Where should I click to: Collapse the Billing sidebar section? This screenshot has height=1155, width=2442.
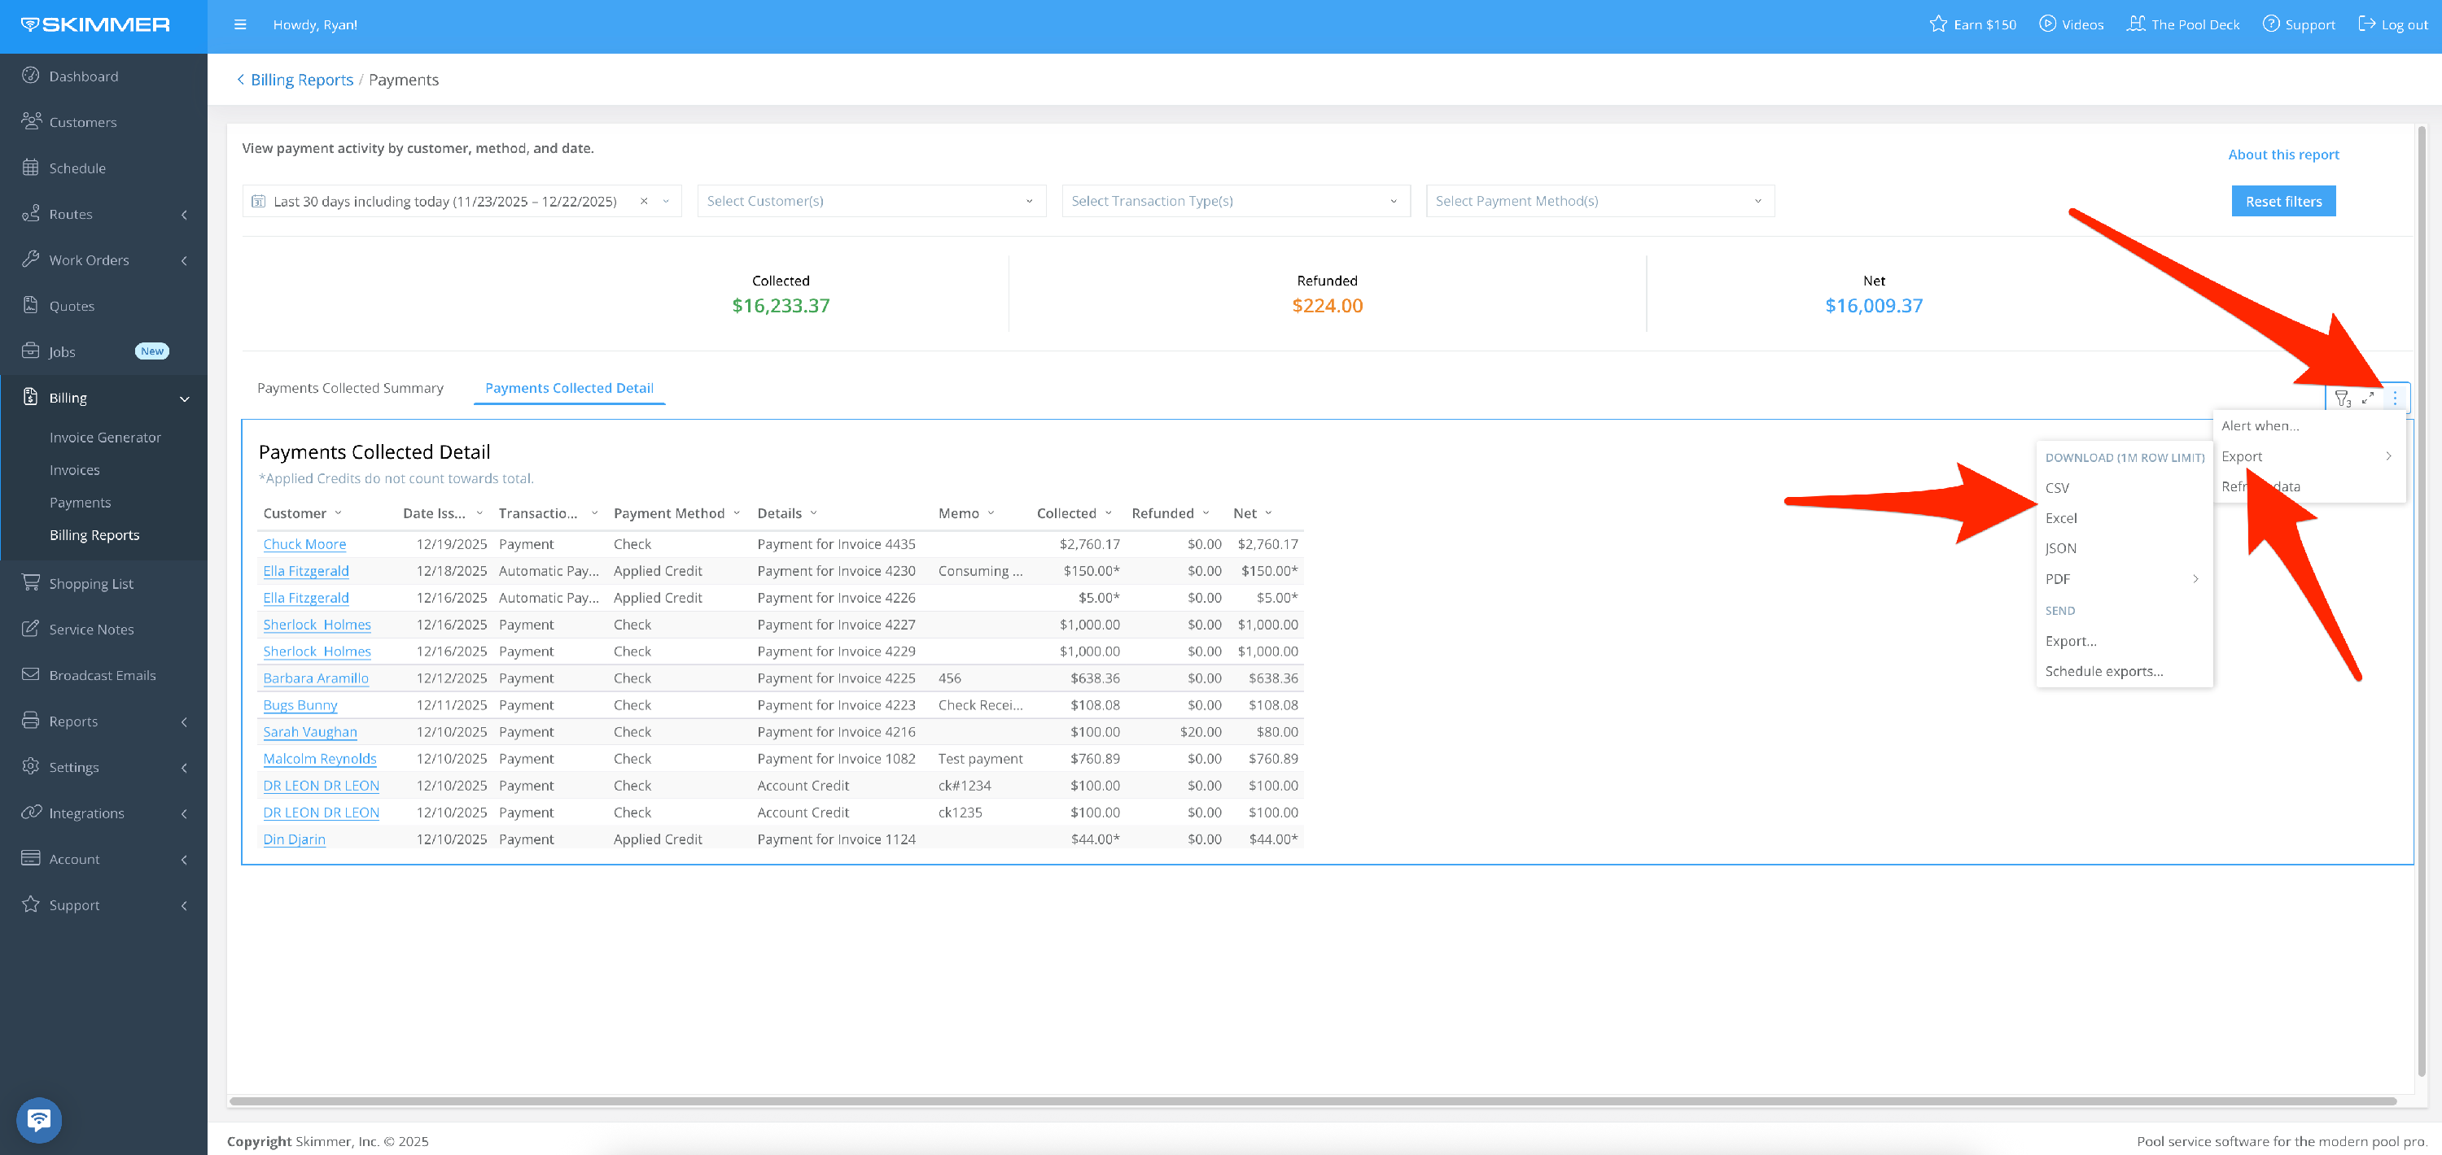185,398
